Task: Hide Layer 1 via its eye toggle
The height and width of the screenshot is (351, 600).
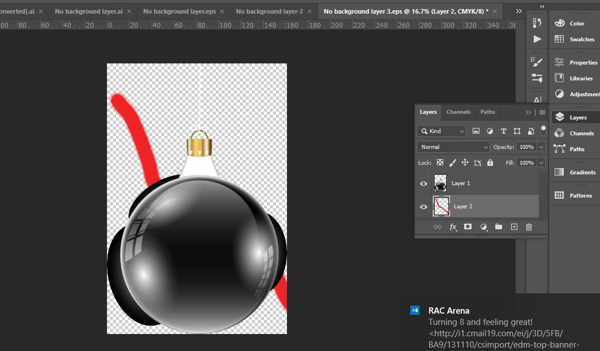Action: pyautogui.click(x=423, y=183)
